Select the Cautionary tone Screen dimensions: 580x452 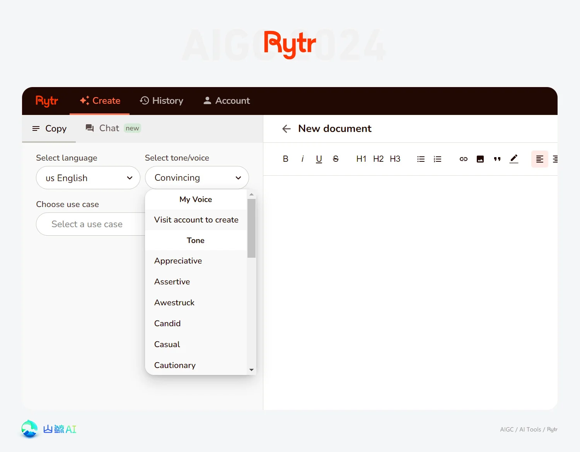196,365
